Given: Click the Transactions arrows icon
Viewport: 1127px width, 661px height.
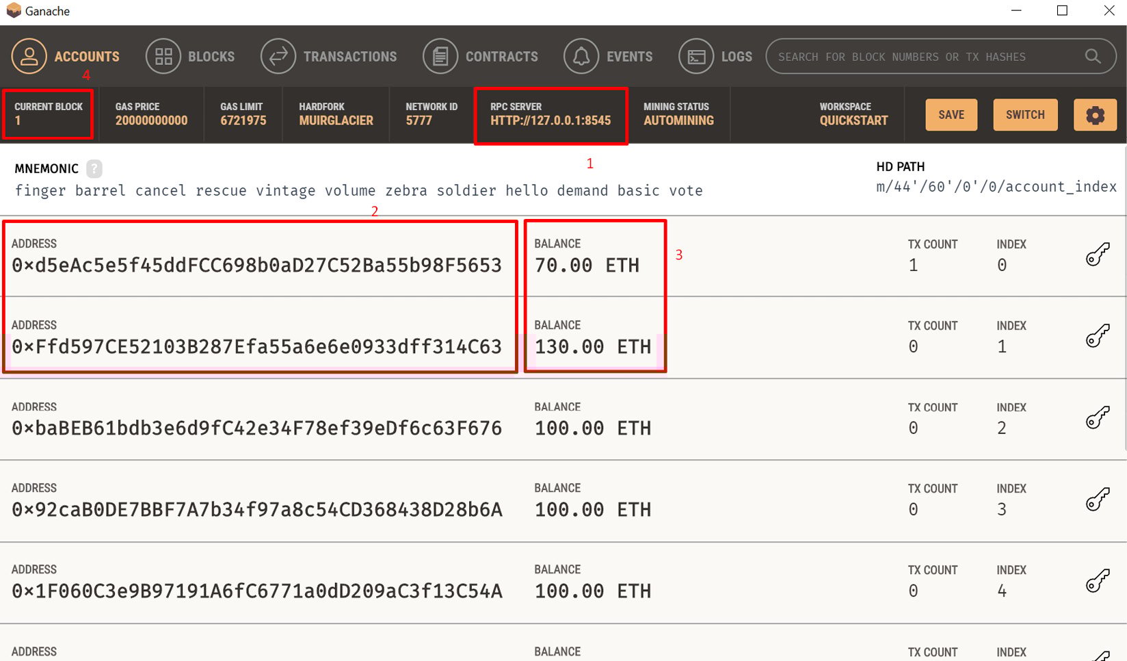Looking at the screenshot, I should click(x=278, y=56).
